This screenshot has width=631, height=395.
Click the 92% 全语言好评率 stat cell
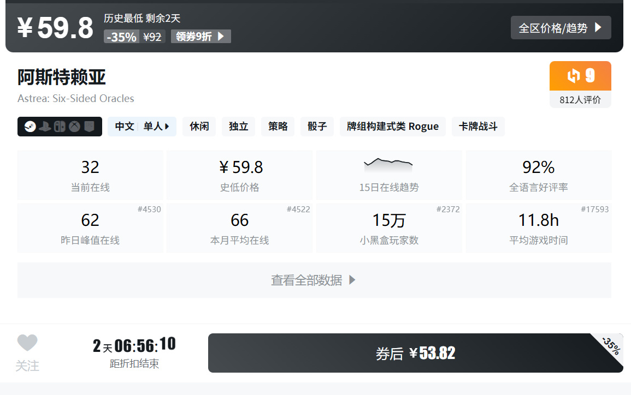coord(539,175)
